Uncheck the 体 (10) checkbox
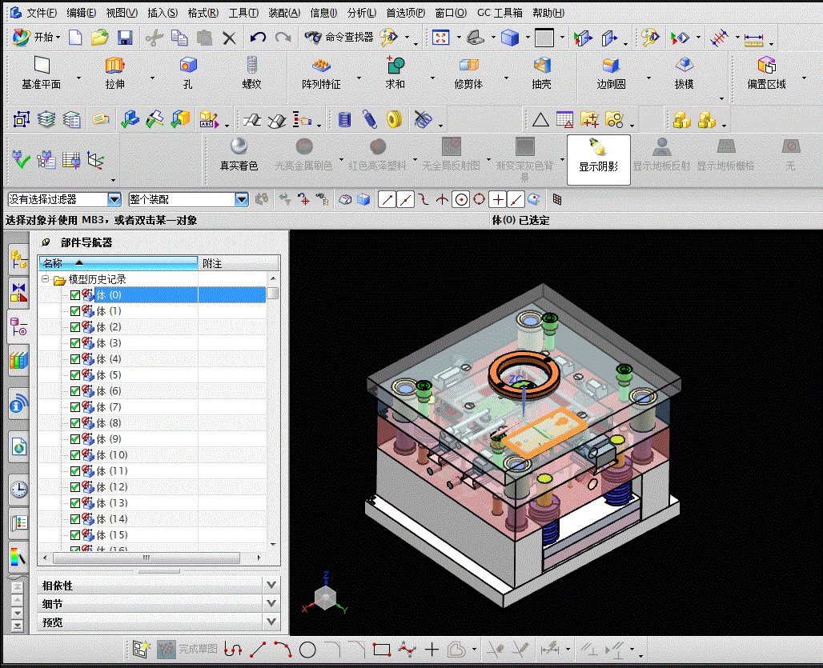The width and height of the screenshot is (823, 668). tap(75, 455)
